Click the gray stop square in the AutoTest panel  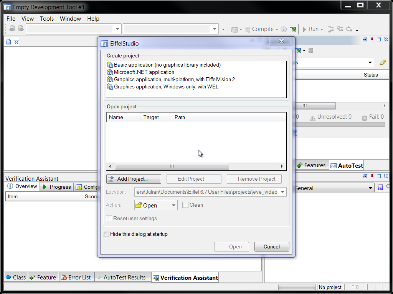[x=311, y=51]
